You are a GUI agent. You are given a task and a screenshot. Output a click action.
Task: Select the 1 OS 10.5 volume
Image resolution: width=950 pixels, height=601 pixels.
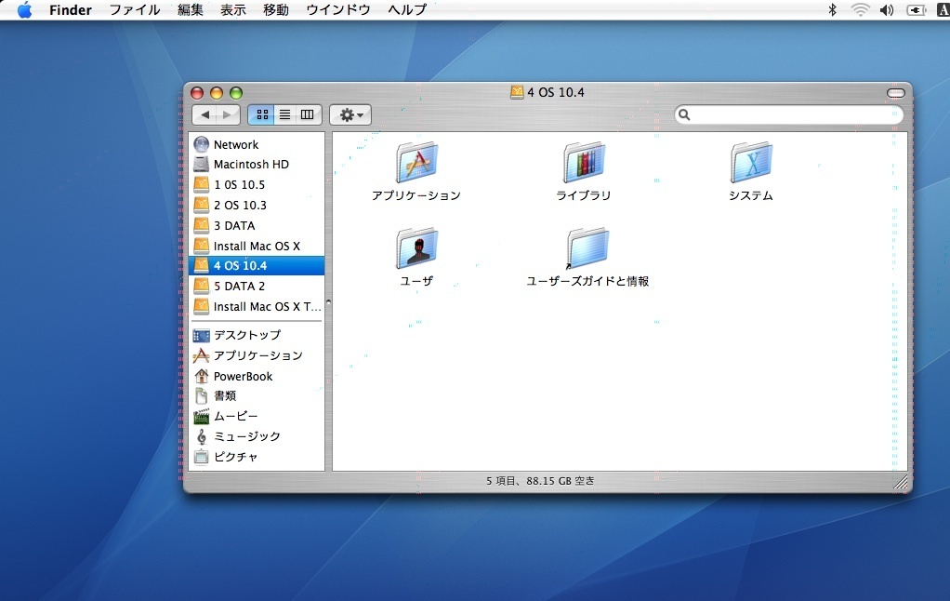257,184
